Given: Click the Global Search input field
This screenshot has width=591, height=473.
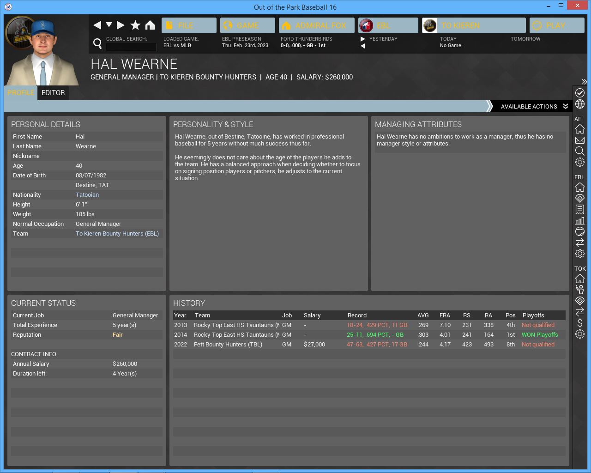Looking at the screenshot, I should point(132,47).
